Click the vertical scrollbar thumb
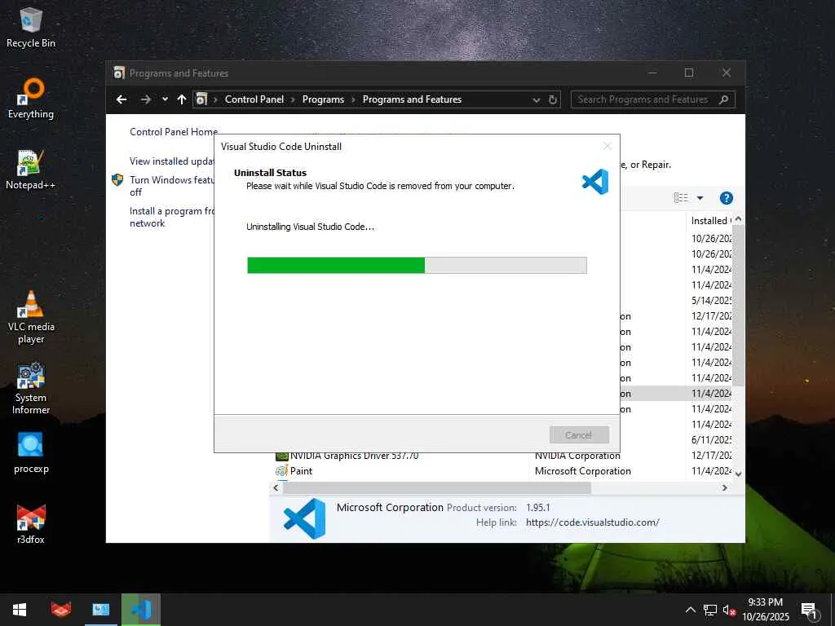Screen dimensions: 835x626 (738, 306)
